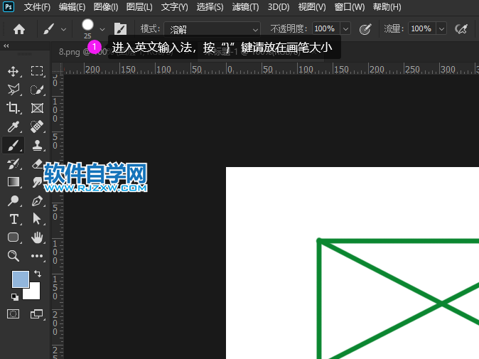Collapse the toolbox with double arrows

tap(6, 45)
